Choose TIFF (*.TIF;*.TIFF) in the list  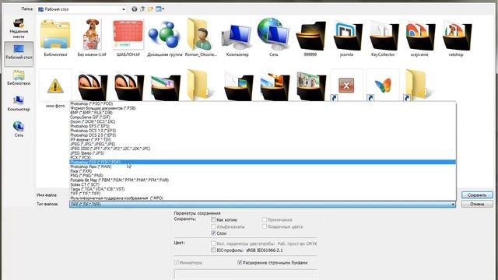tap(263, 194)
